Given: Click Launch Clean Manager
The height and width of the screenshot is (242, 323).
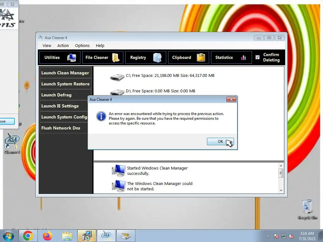Looking at the screenshot, I should click(x=65, y=73).
